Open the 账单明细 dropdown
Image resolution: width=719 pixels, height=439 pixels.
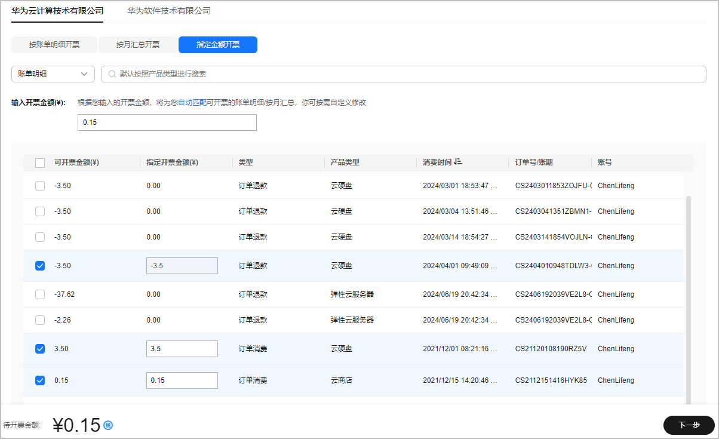[x=53, y=74]
